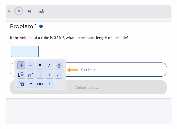Screen dimensions: 177x129
Task: Click the Get help link
Action: pos(88,70)
